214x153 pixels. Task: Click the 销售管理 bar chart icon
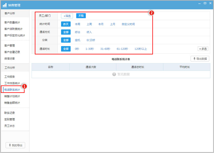5,5
